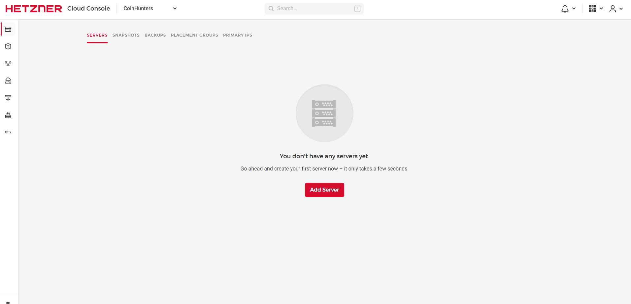
Task: Click the Hetzner logo
Action: pyautogui.click(x=34, y=9)
